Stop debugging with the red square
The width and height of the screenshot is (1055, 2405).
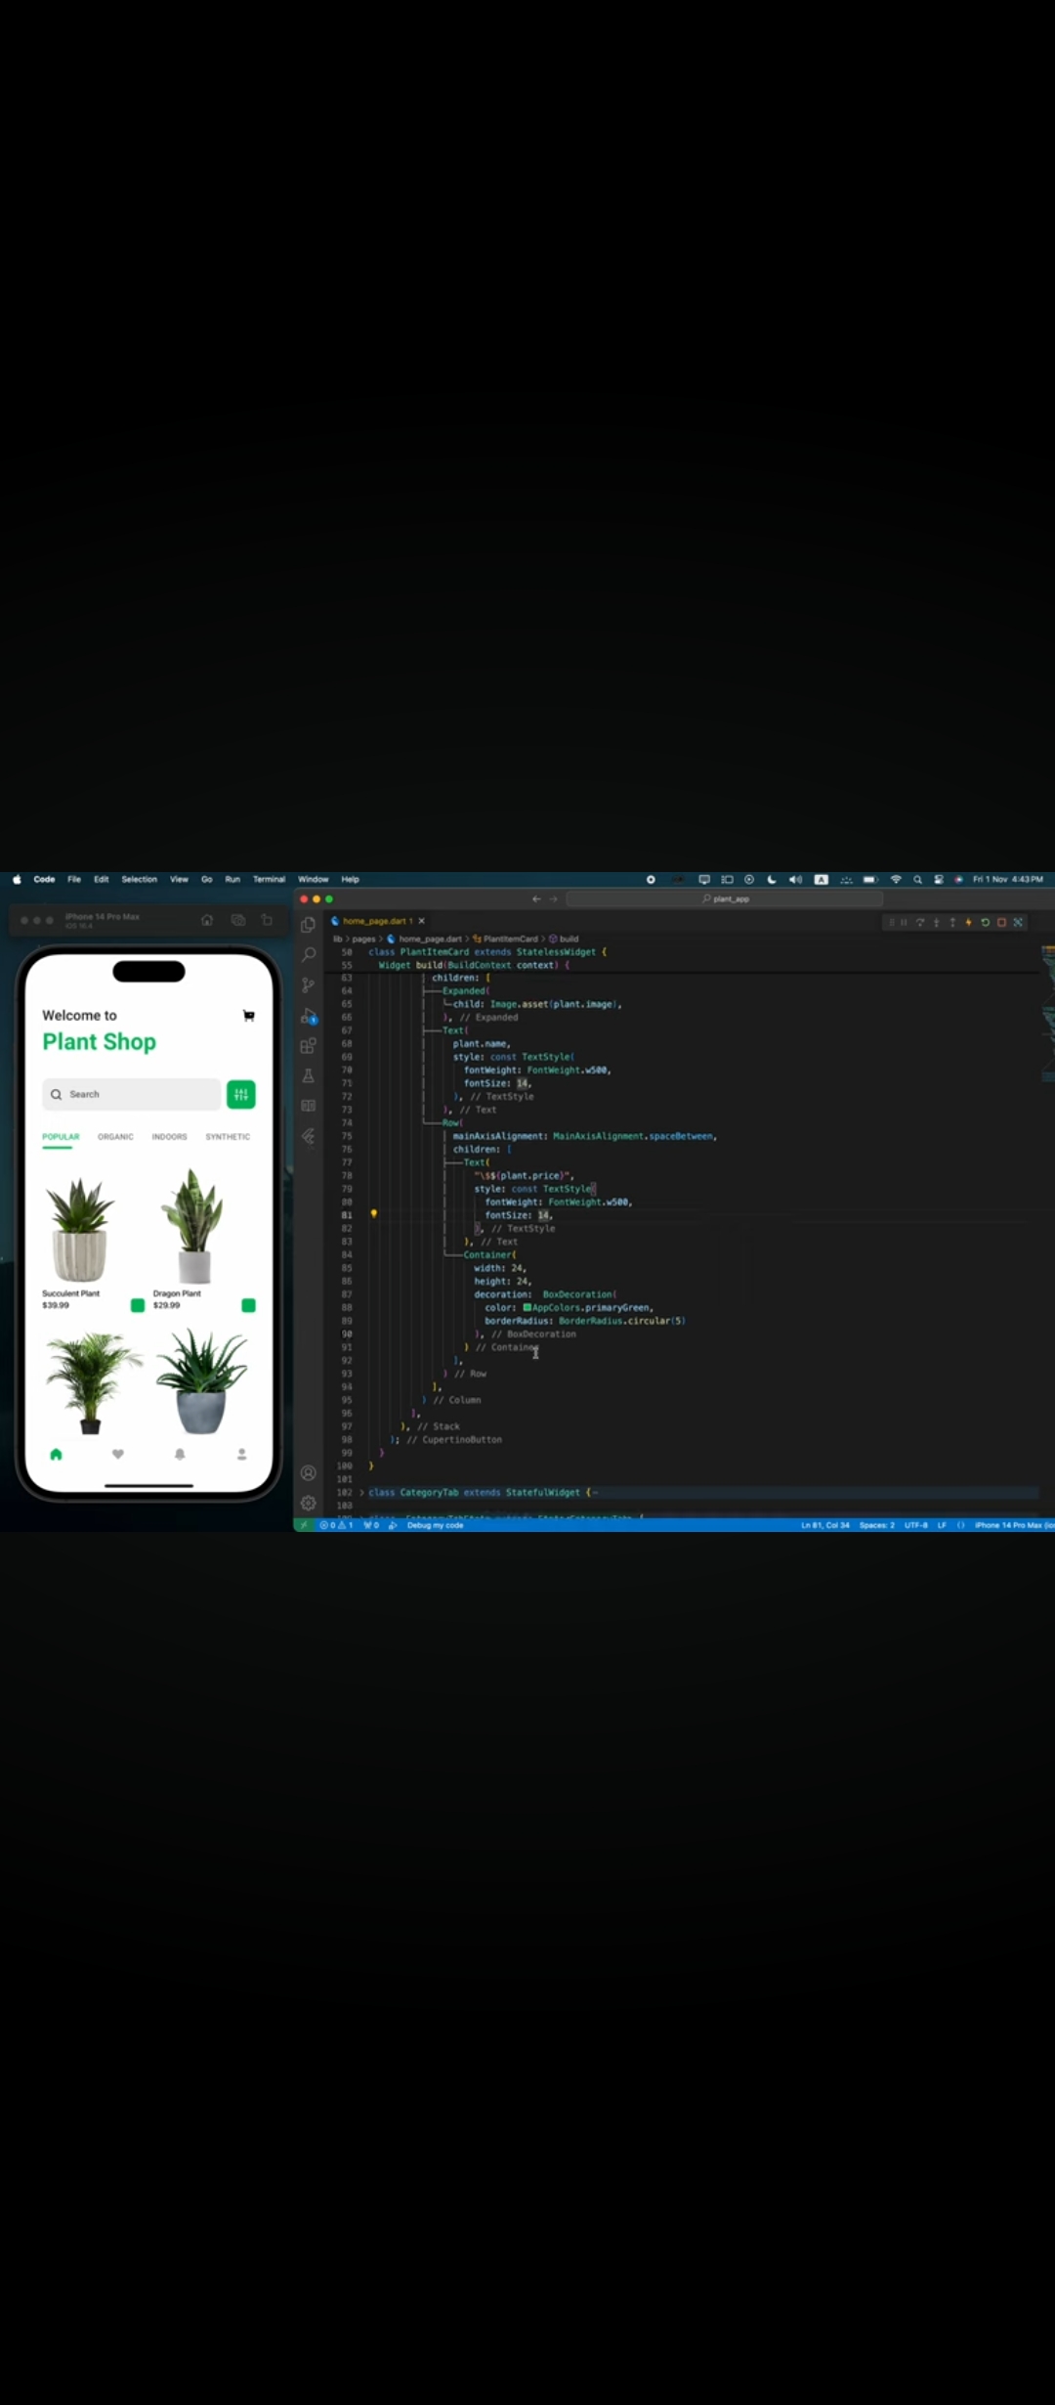tap(1001, 922)
